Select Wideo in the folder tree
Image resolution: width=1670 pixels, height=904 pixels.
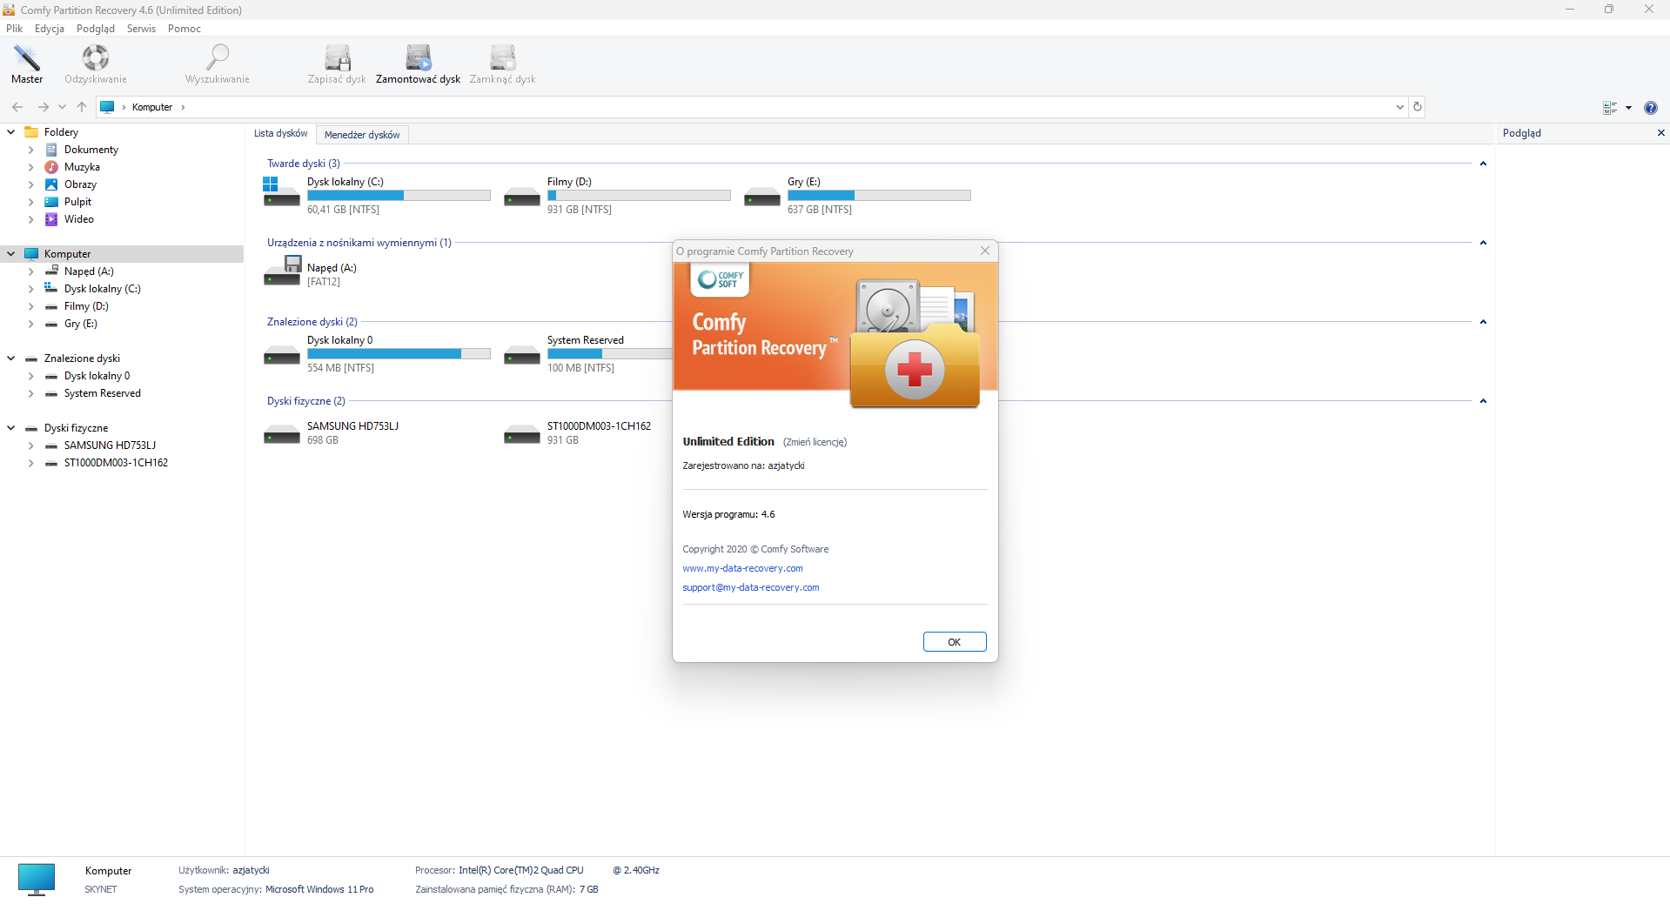coord(78,219)
